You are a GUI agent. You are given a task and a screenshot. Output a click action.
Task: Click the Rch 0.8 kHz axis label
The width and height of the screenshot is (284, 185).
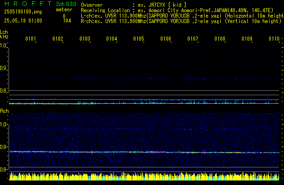pyautogui.click(x=3, y=169)
